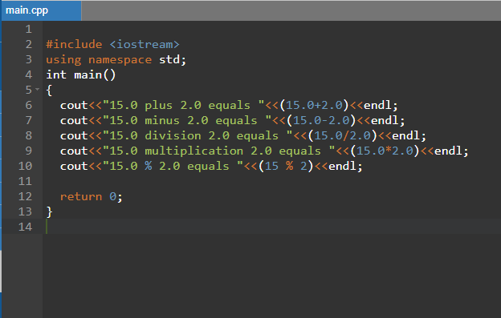
Task: Place cursor on empty line 14
Action: point(271,227)
